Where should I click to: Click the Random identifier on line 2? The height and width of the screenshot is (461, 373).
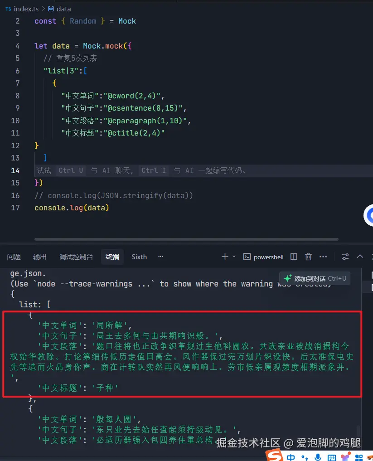83,21
